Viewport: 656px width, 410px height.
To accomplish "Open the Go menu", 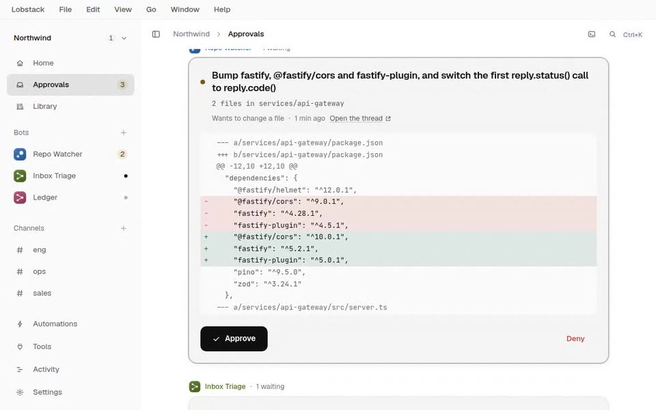I will [151, 9].
